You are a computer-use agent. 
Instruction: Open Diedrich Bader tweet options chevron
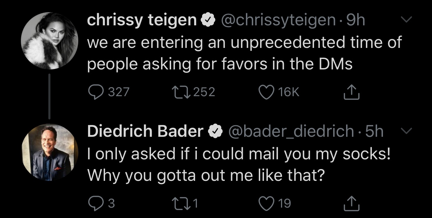[x=406, y=131]
